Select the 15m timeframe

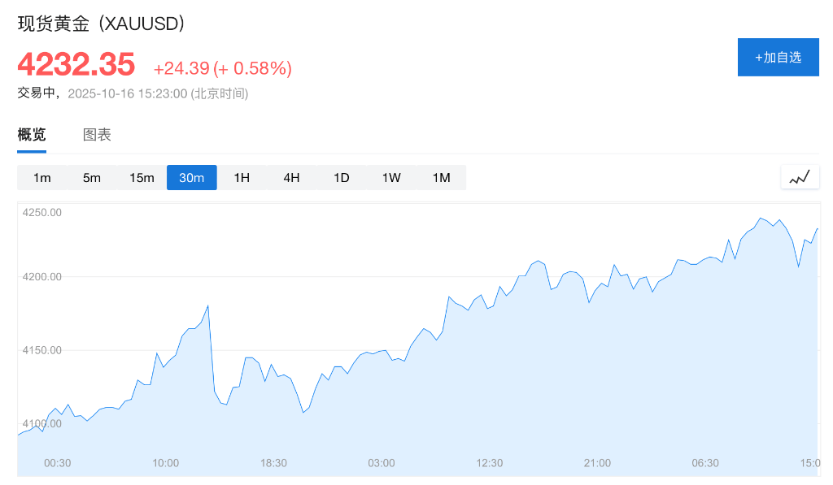(x=142, y=177)
